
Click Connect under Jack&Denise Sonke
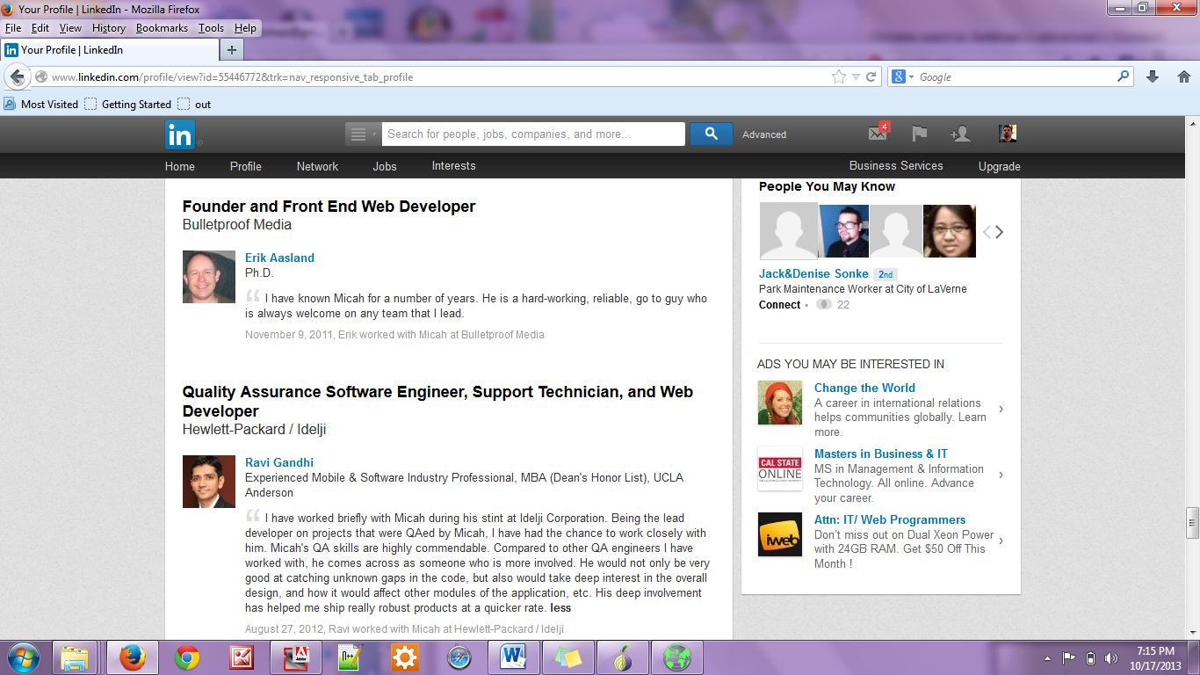(780, 305)
